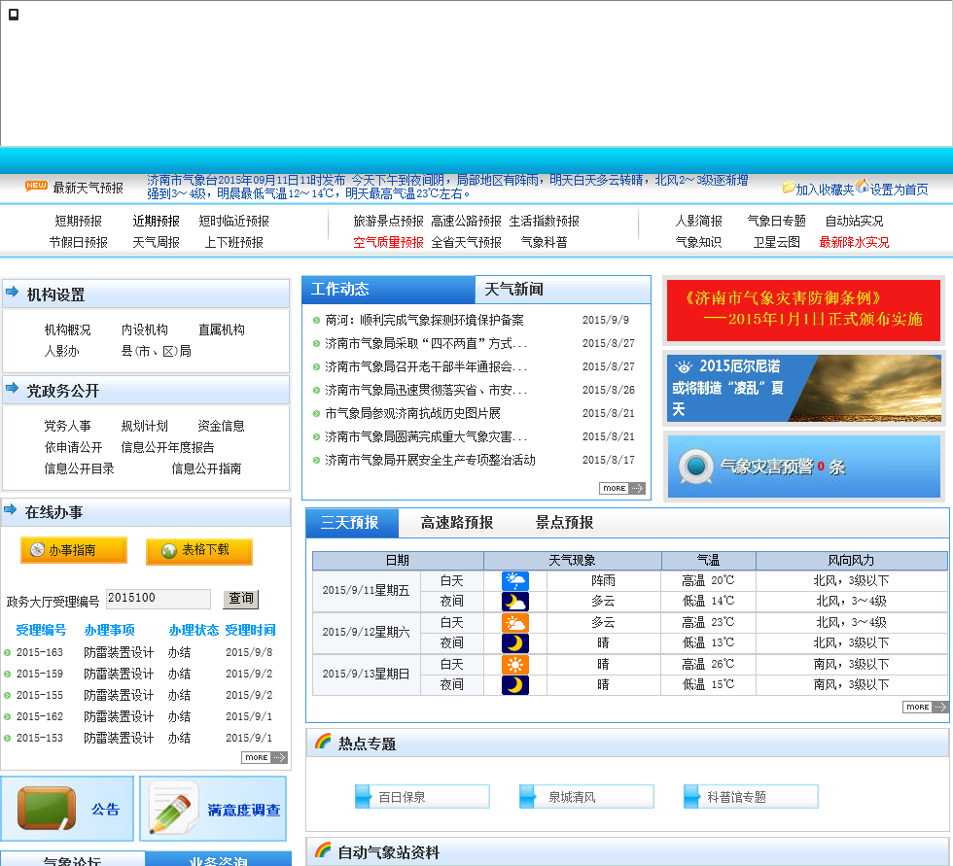This screenshot has width=953, height=866.
Task: Click the moon icon for 9/12 night
Action: [514, 643]
